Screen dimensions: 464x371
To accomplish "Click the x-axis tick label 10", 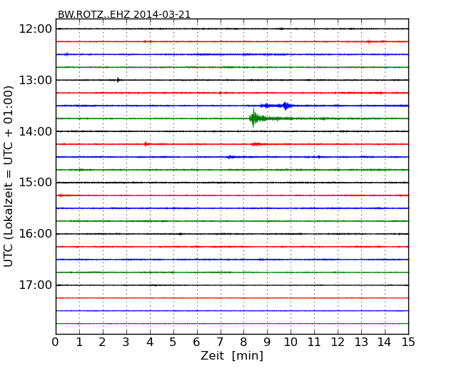I will point(291,342).
